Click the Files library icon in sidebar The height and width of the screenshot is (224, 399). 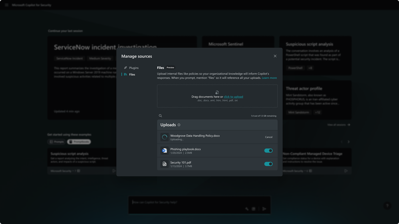(x=125, y=75)
